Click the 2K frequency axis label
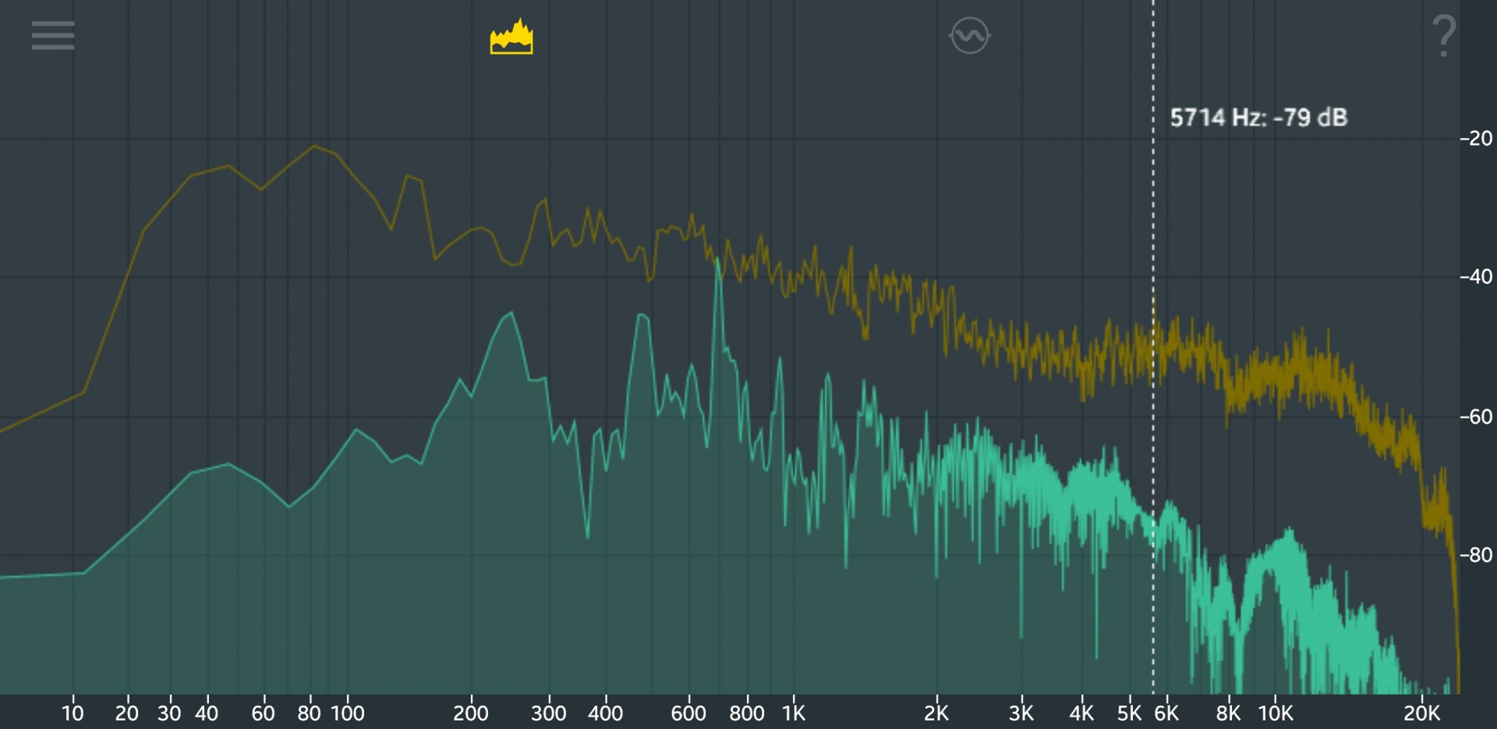1497x729 pixels. pyautogui.click(x=936, y=713)
